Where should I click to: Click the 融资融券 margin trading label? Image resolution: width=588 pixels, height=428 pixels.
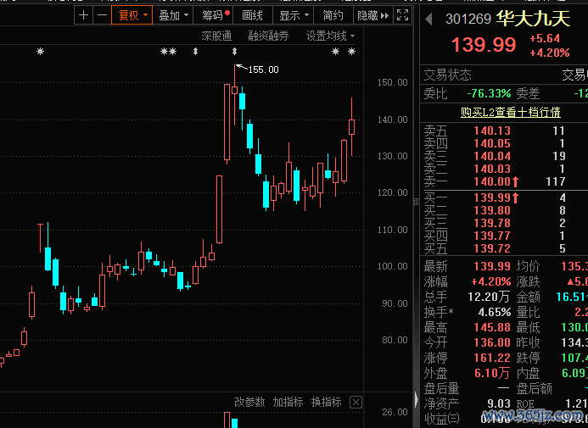pyautogui.click(x=268, y=36)
